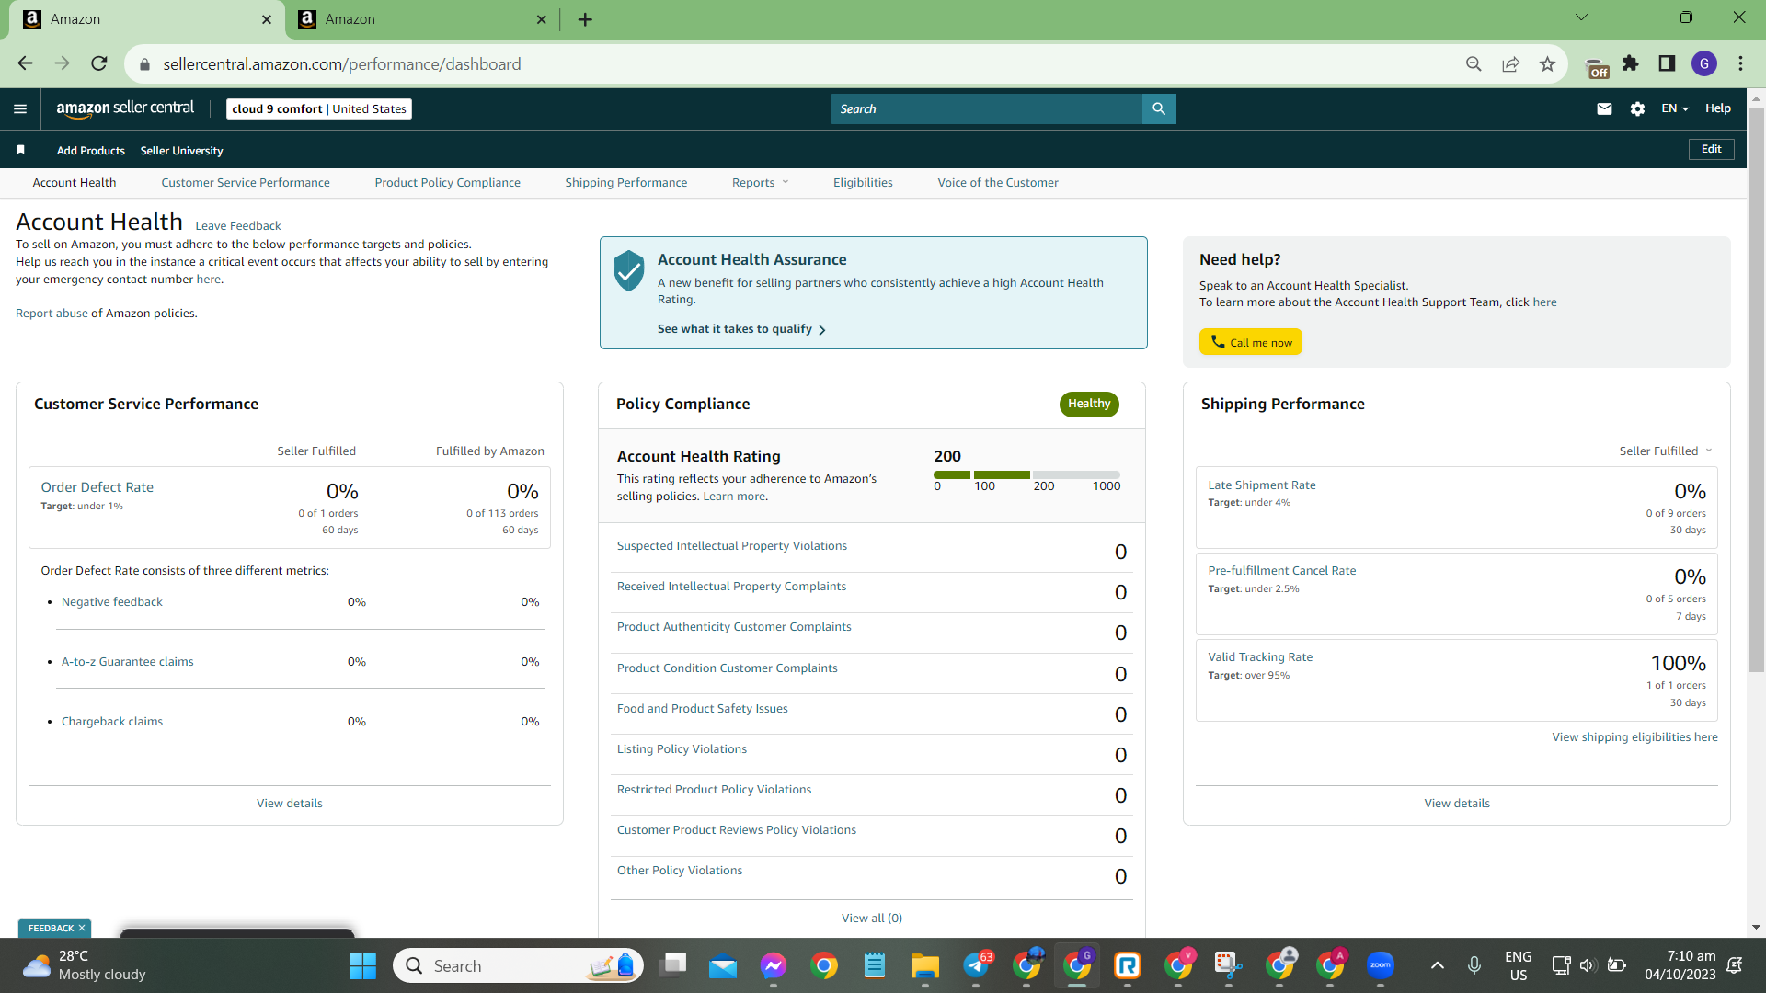Viewport: 1766px width, 993px height.
Task: Switch to Customer Service Performance tab
Action: pyautogui.click(x=246, y=182)
